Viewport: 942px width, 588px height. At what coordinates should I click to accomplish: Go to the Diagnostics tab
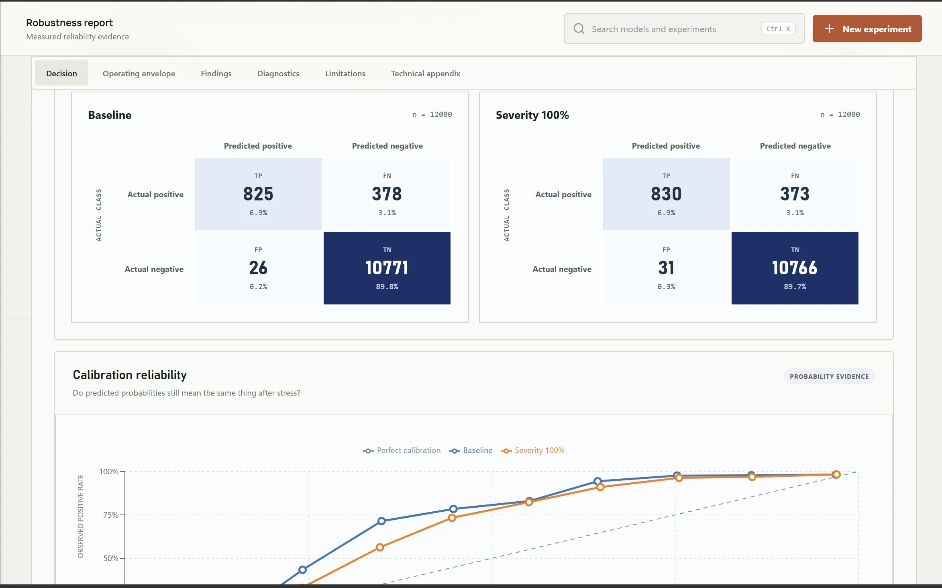pos(278,73)
